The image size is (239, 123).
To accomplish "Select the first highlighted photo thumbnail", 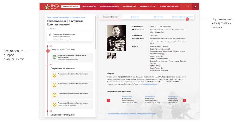I will (109, 56).
